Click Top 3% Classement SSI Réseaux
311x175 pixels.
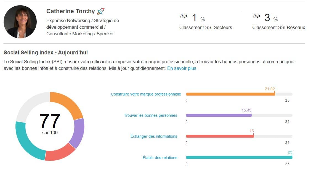point(278,22)
